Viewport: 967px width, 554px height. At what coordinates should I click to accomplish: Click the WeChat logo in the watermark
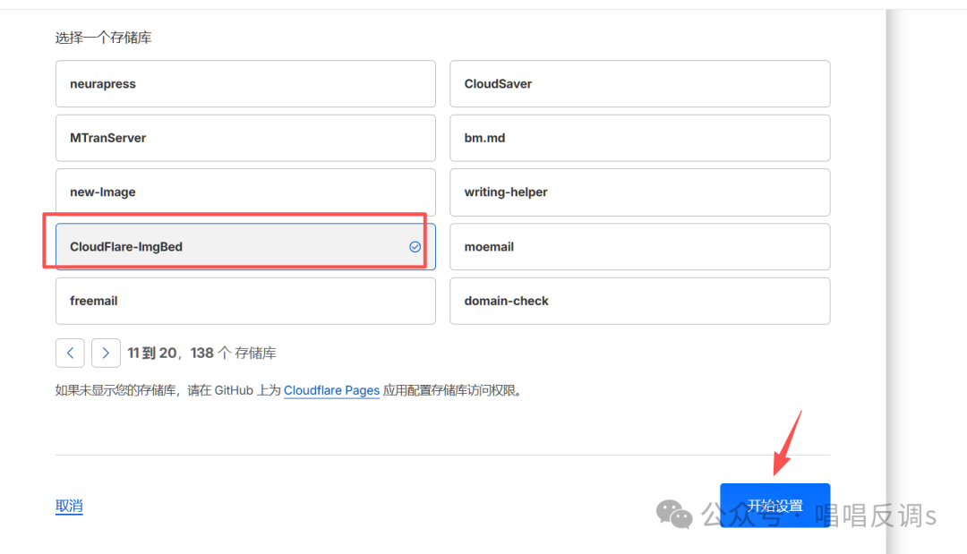click(674, 514)
